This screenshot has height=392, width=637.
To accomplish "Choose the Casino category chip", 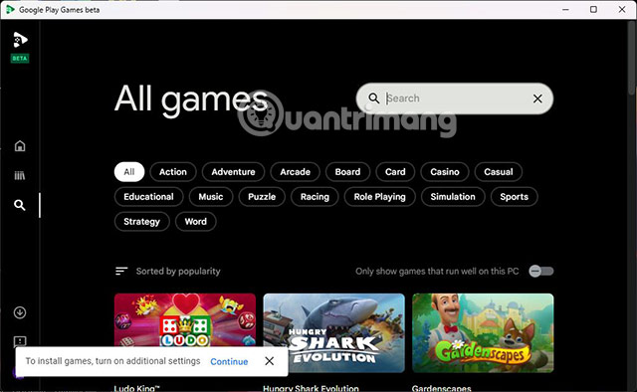I will pos(445,172).
